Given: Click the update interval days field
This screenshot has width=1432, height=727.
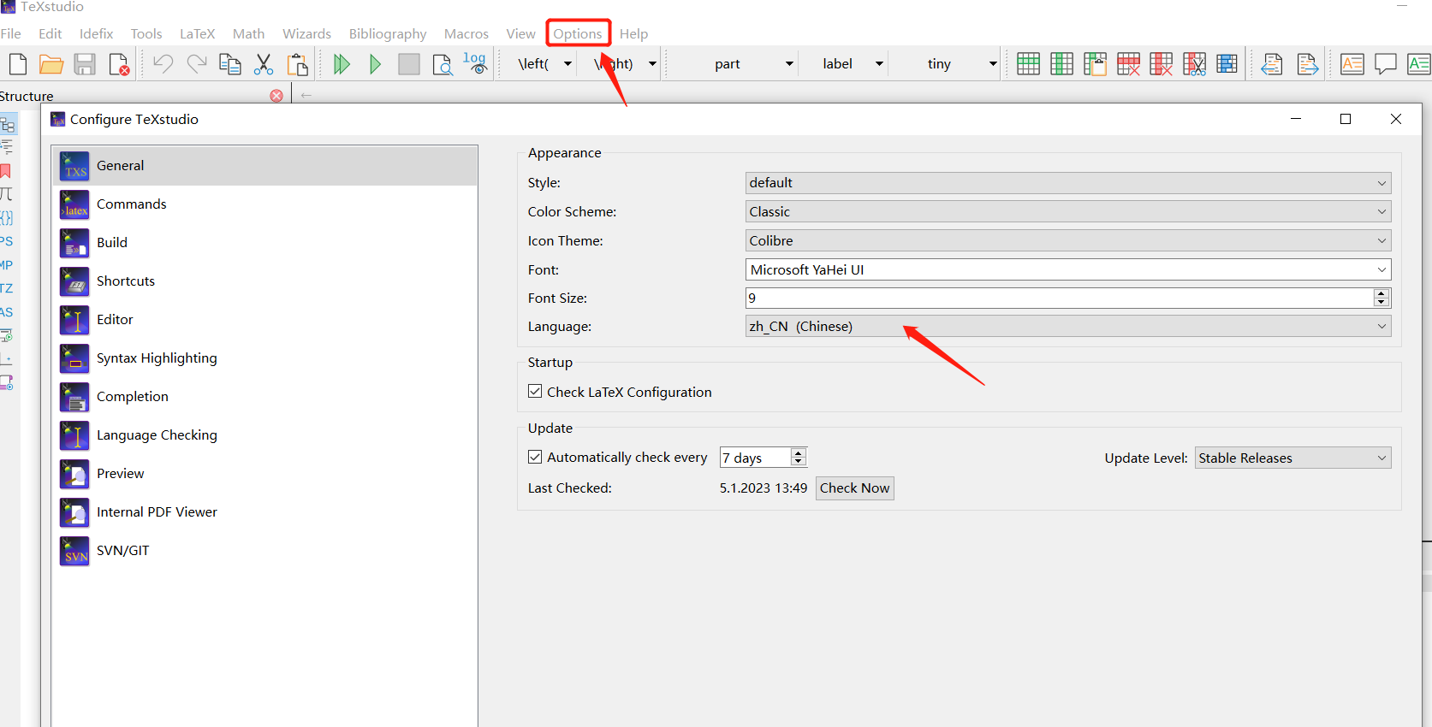Looking at the screenshot, I should pyautogui.click(x=755, y=458).
